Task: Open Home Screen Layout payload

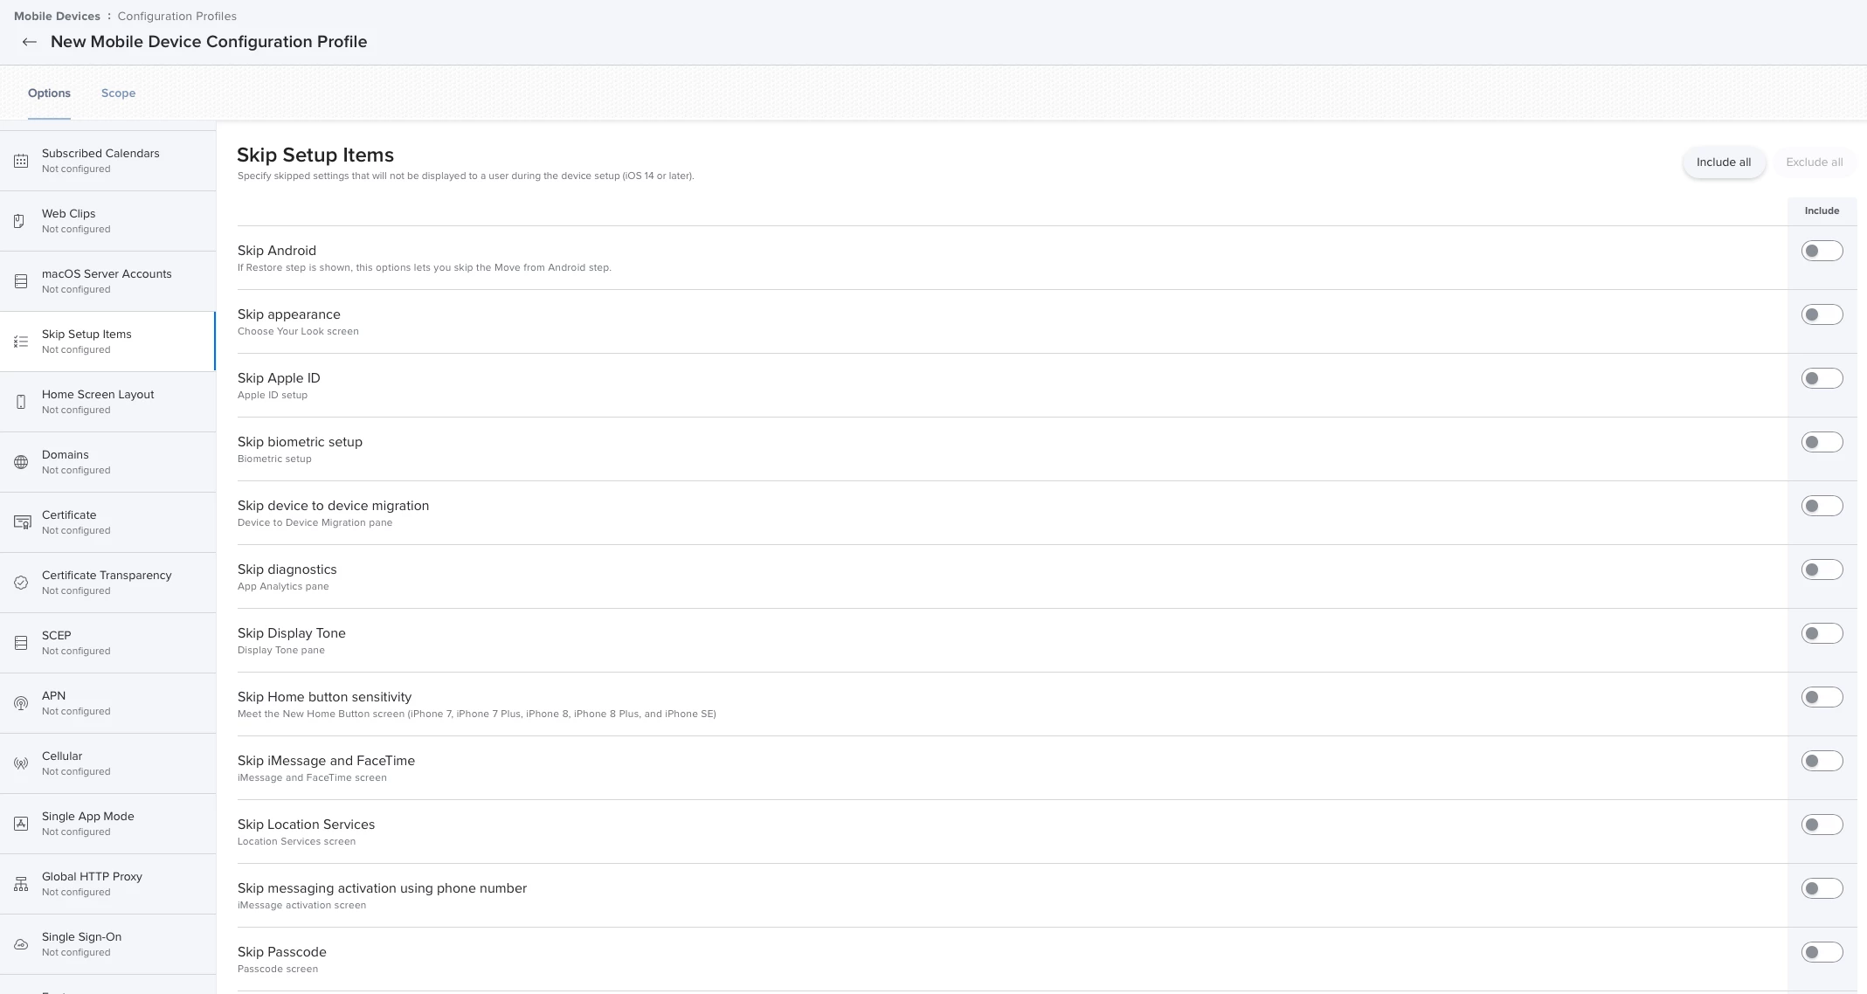Action: [x=98, y=402]
